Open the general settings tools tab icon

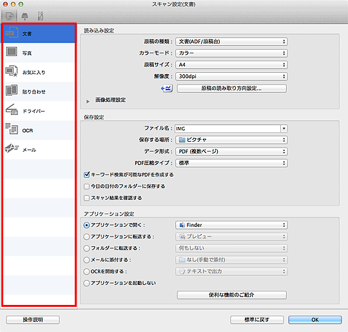41,16
